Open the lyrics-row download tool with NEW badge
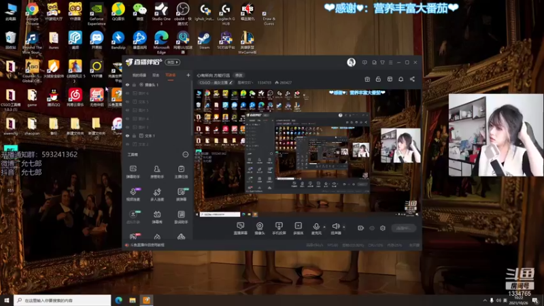 (x=133, y=217)
